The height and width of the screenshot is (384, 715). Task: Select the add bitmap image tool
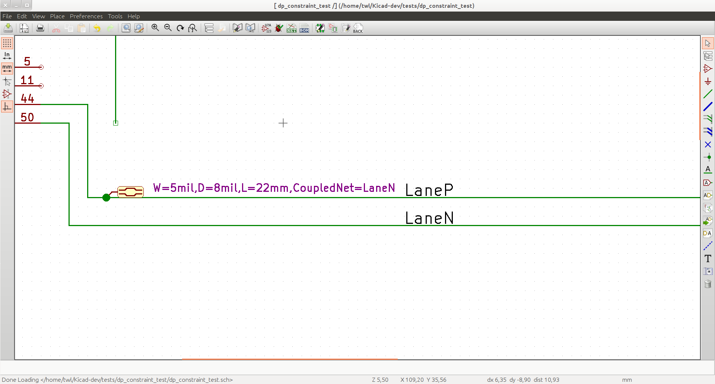(x=708, y=271)
